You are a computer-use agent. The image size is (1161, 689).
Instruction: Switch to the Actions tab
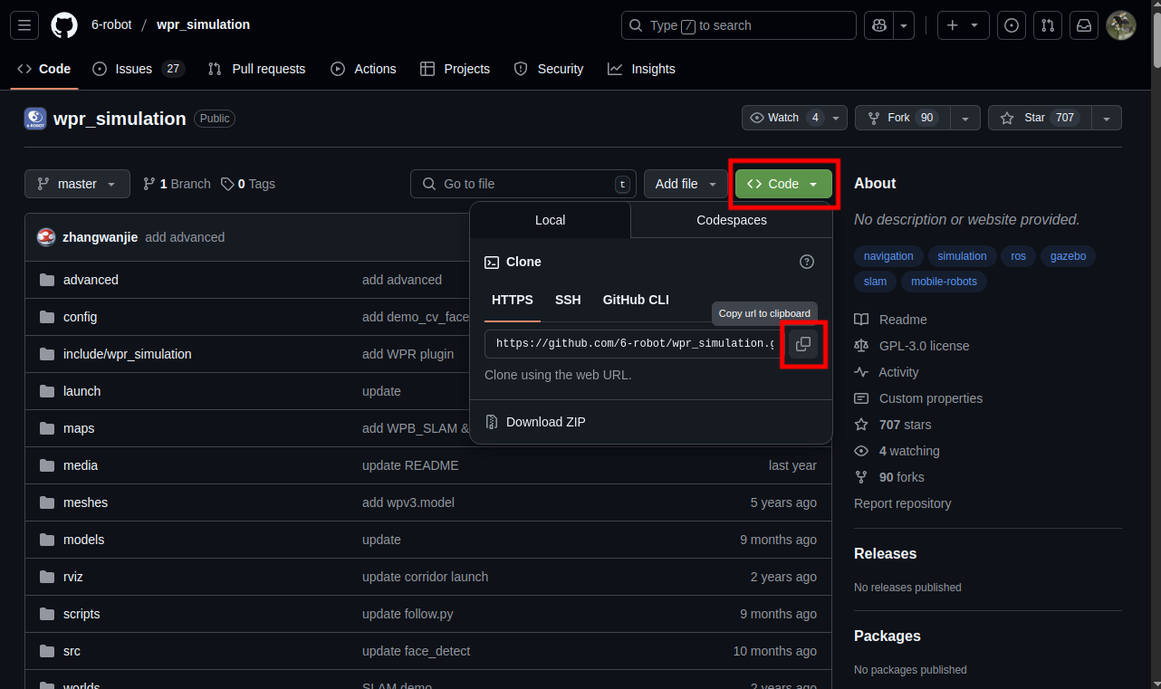363,69
